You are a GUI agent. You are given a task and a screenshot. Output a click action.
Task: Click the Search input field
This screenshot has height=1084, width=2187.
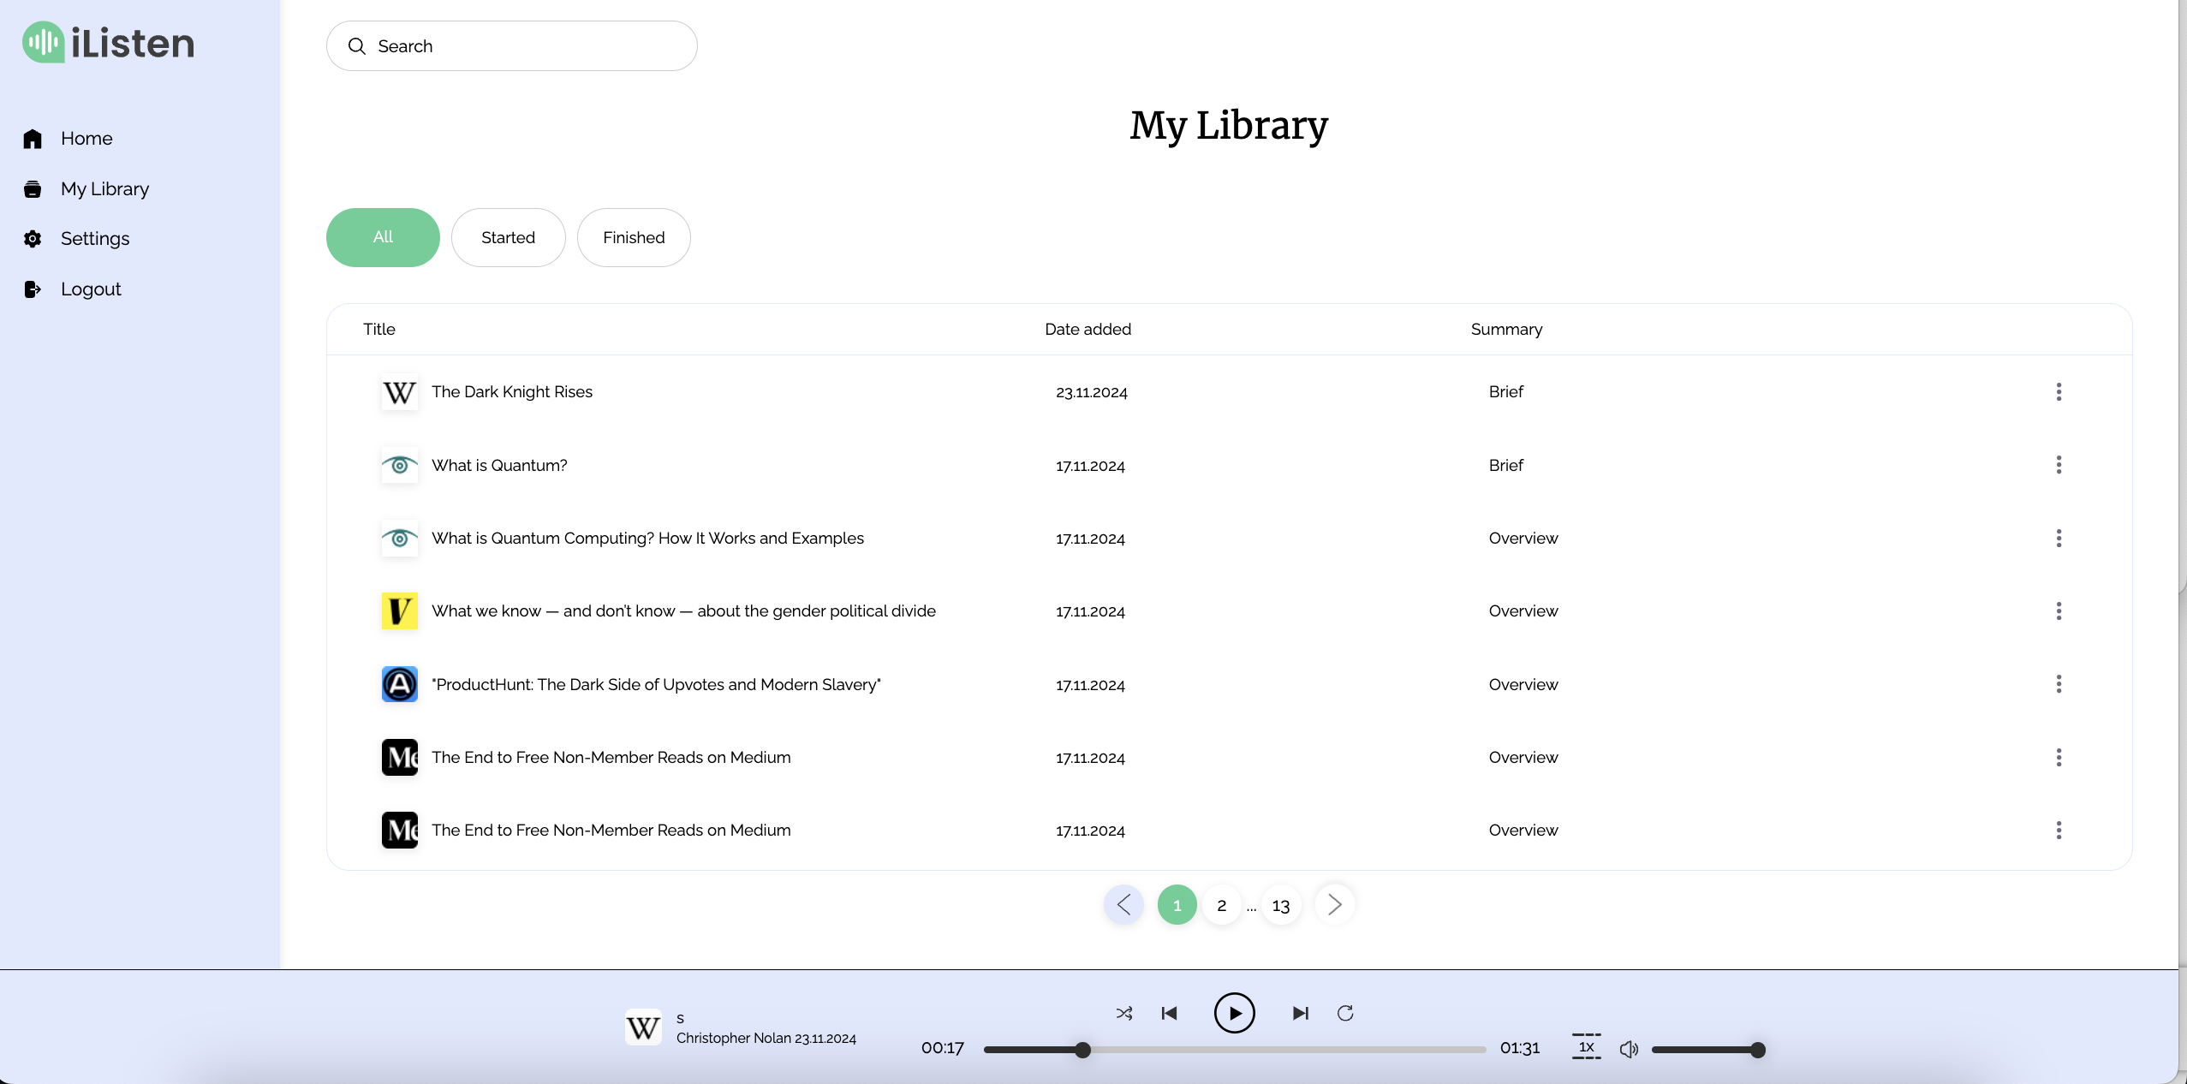coord(512,46)
